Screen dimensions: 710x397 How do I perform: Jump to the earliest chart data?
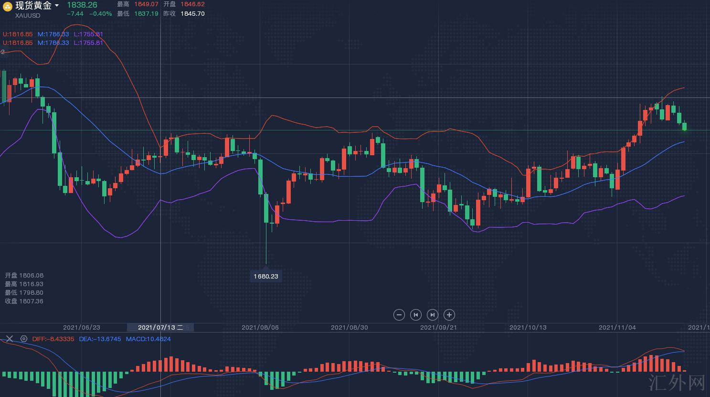pyautogui.click(x=416, y=315)
